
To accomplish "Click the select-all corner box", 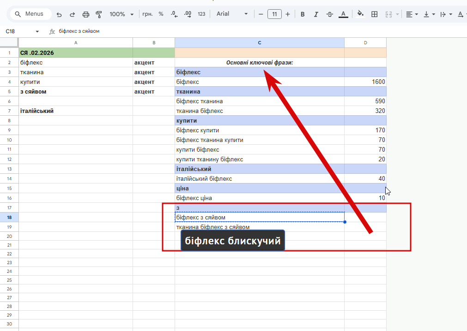I will click(9, 43).
